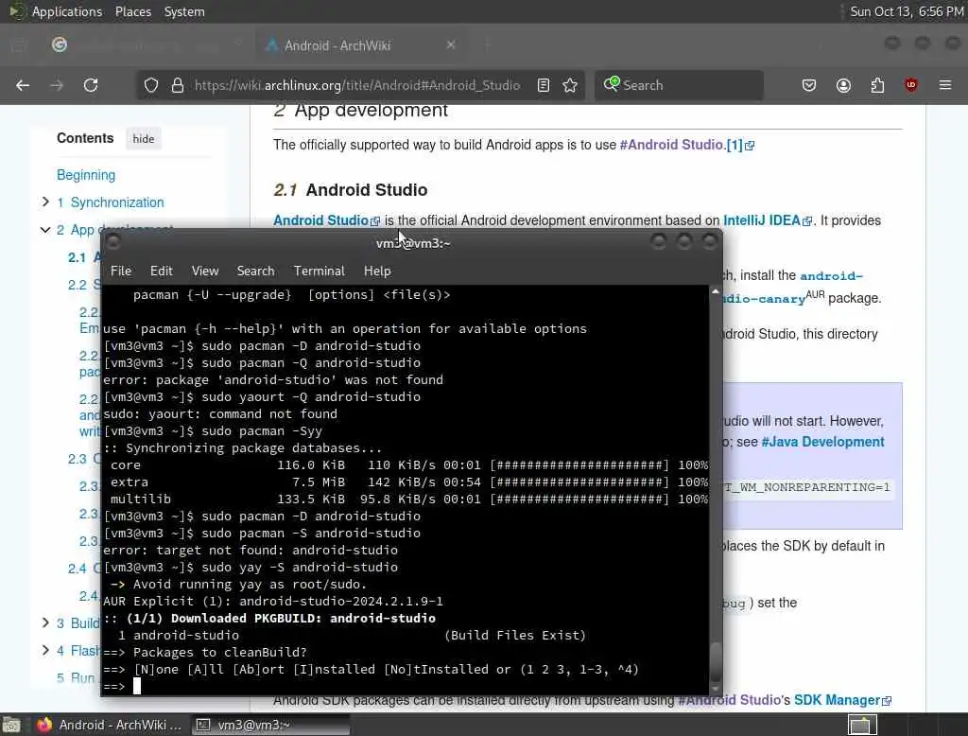Open uBlock Origin extension icon
This screenshot has width=968, height=736.
[x=910, y=85]
